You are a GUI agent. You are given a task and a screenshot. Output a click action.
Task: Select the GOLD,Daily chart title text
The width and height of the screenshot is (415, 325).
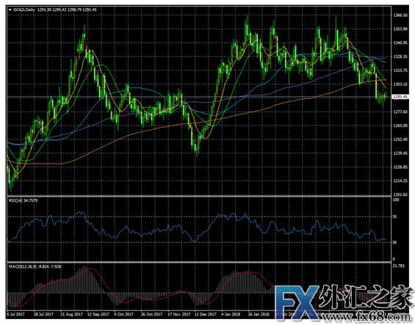(24, 10)
